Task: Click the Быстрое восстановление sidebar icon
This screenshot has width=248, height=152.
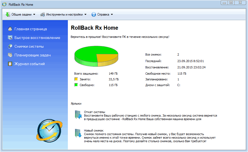Action: pyautogui.click(x=10, y=38)
